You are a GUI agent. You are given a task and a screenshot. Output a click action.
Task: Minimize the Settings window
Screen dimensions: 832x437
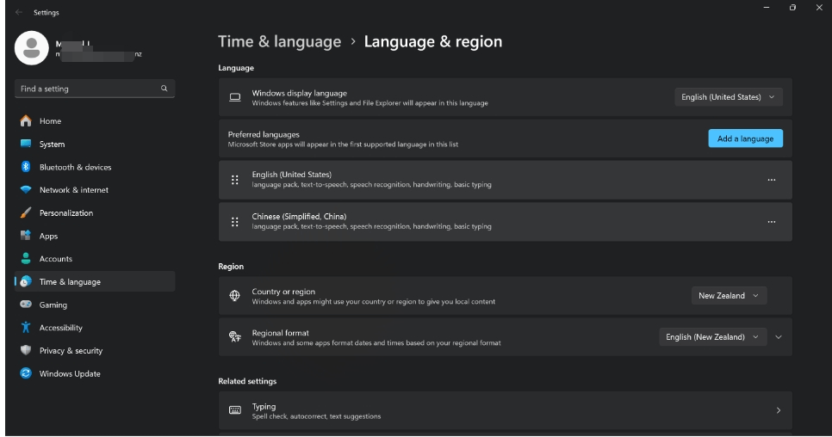point(767,8)
